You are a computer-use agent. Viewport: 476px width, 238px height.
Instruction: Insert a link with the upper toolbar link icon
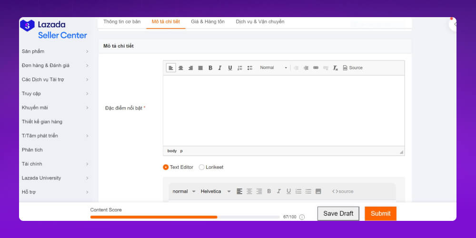[x=316, y=68]
